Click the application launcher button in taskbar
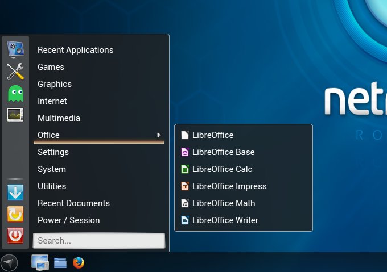387x272 pixels. pyautogui.click(x=9, y=262)
